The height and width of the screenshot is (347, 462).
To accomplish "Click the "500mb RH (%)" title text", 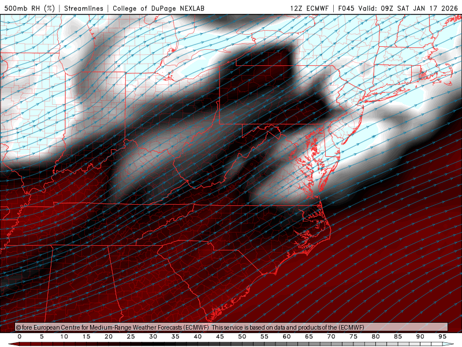I will coord(29,8).
